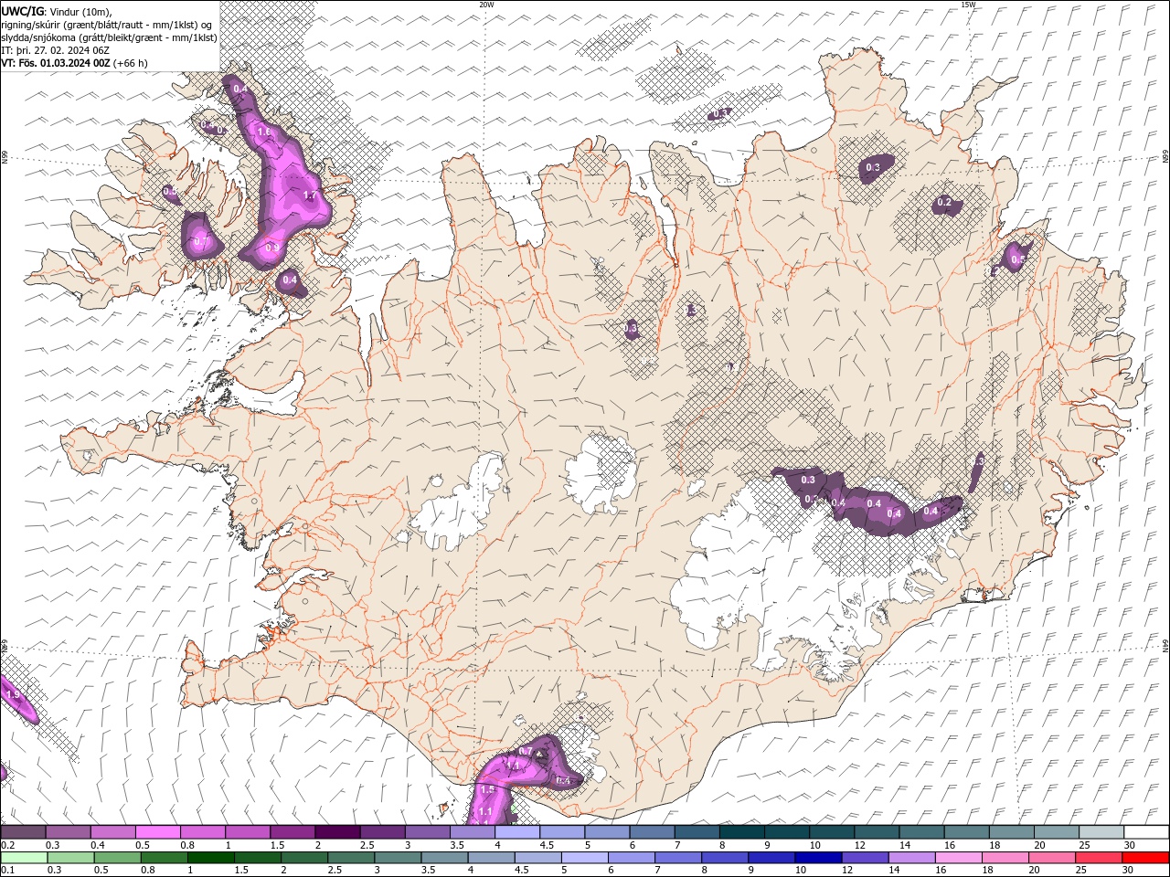Select the lavender 4–4.5 swatch in the top legend

click(516, 832)
